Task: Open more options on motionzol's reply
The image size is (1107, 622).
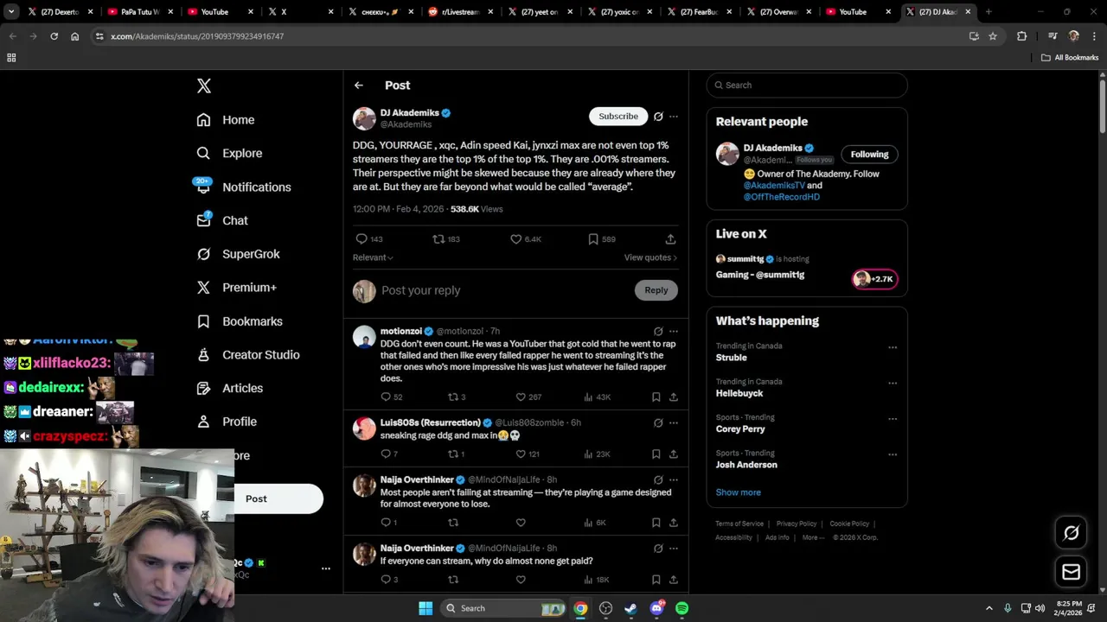Action: point(674,332)
